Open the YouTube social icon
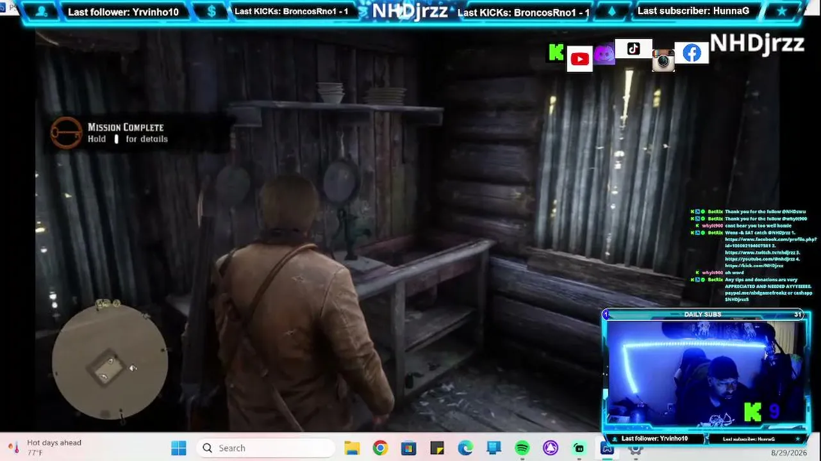 coord(579,60)
